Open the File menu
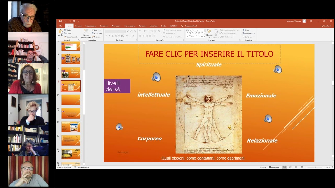Screen dimensions: 335x188 pyautogui.click(x=60, y=26)
